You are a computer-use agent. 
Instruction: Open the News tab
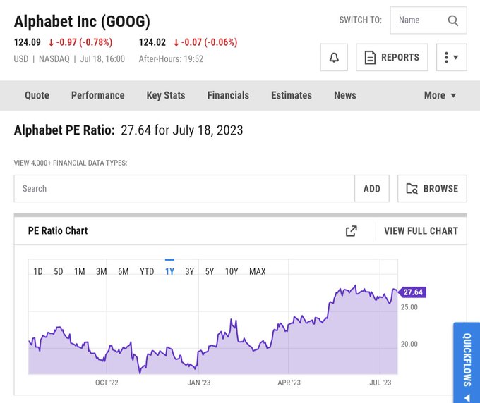click(x=345, y=95)
